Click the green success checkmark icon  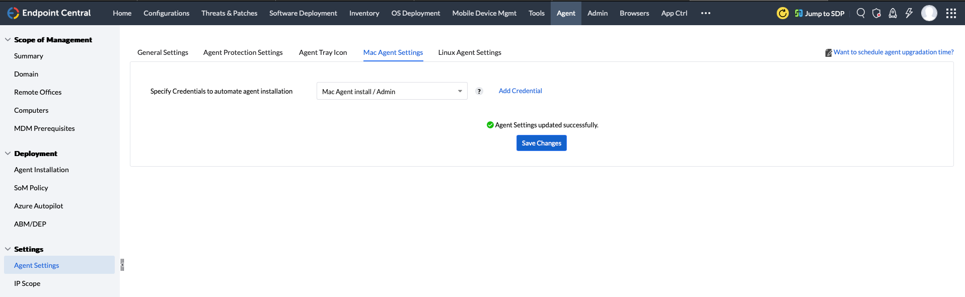coord(490,125)
